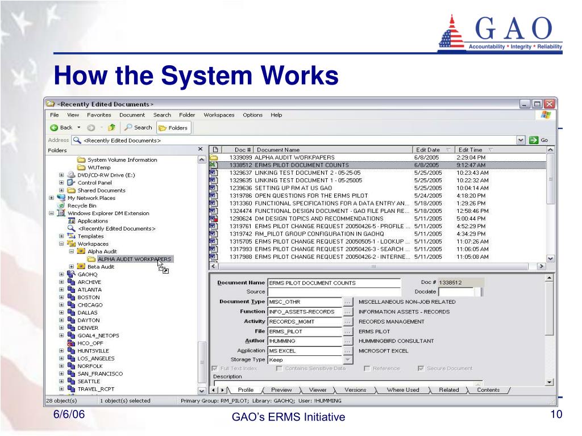Collapse the Alpha Audit node

click(x=72, y=251)
